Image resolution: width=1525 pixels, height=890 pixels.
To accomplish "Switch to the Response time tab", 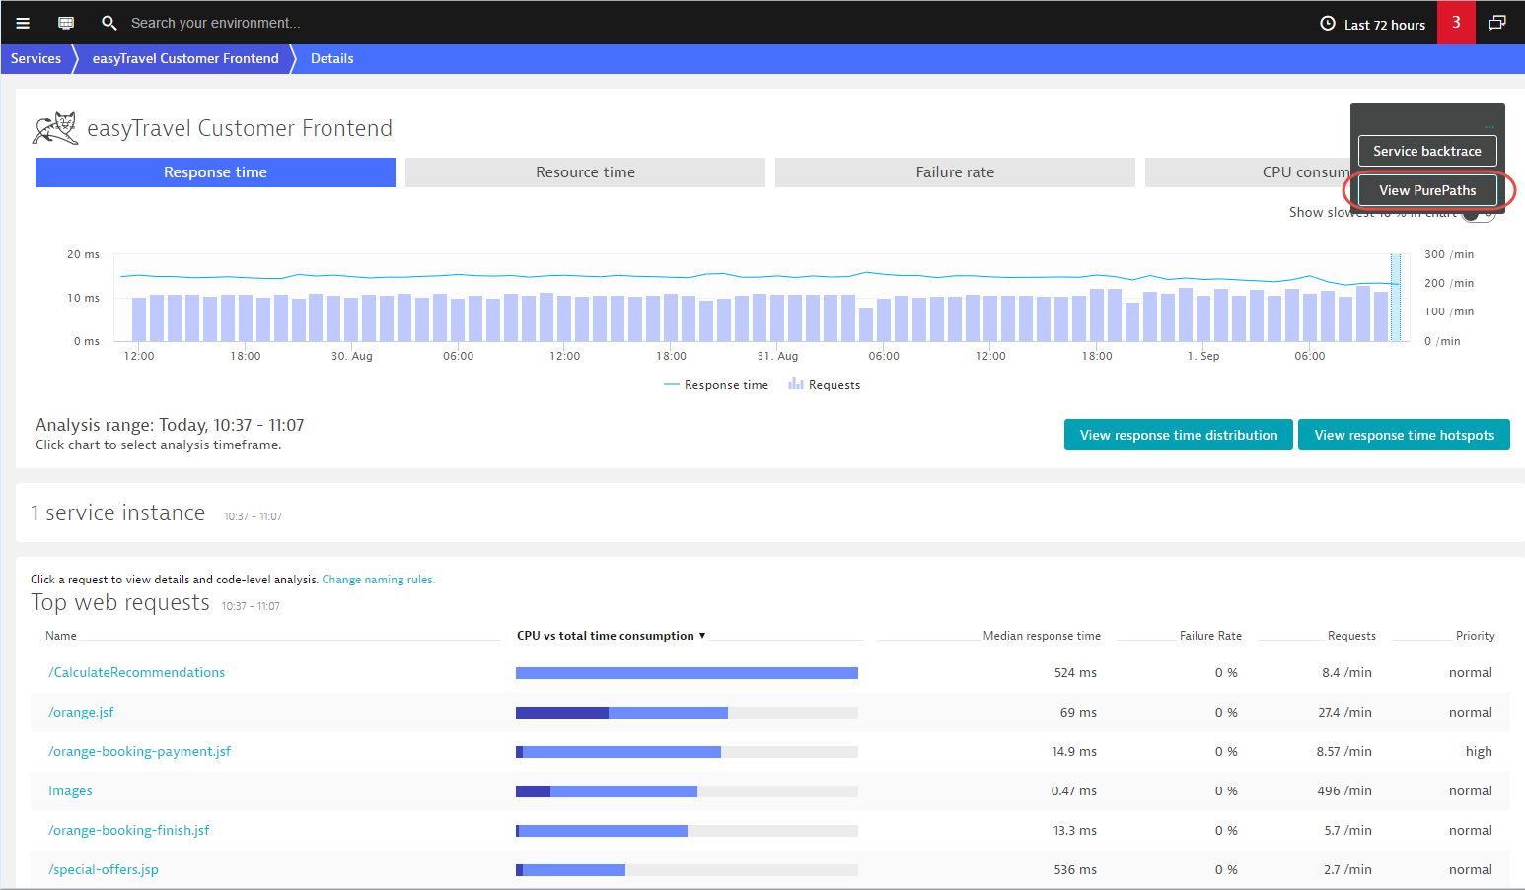I will pos(215,172).
